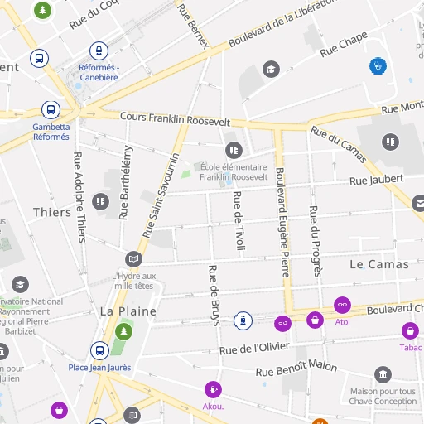Select the Gambetta Réformés bus stop icon

pyautogui.click(x=51, y=110)
